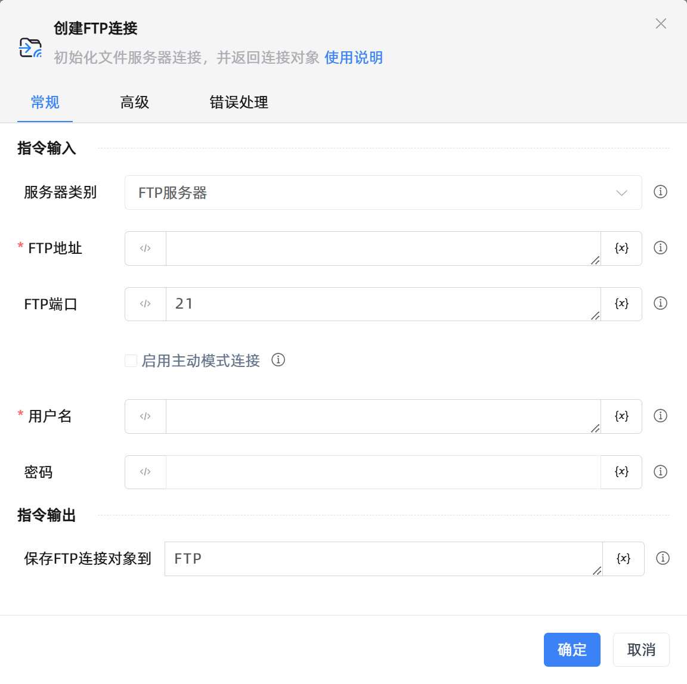Switch to the 常规 tab
The height and width of the screenshot is (684, 687).
click(x=45, y=102)
